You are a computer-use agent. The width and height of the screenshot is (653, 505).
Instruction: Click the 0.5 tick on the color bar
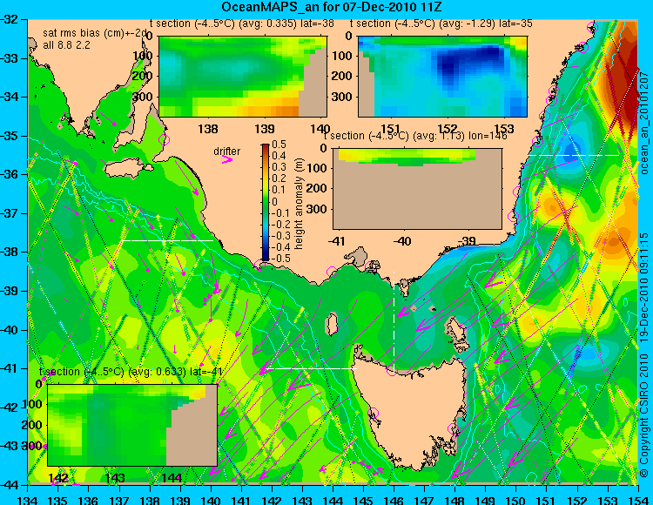279,145
